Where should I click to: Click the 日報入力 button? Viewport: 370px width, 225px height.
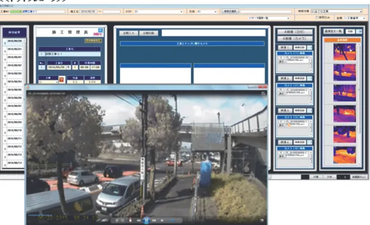pyautogui.click(x=129, y=33)
